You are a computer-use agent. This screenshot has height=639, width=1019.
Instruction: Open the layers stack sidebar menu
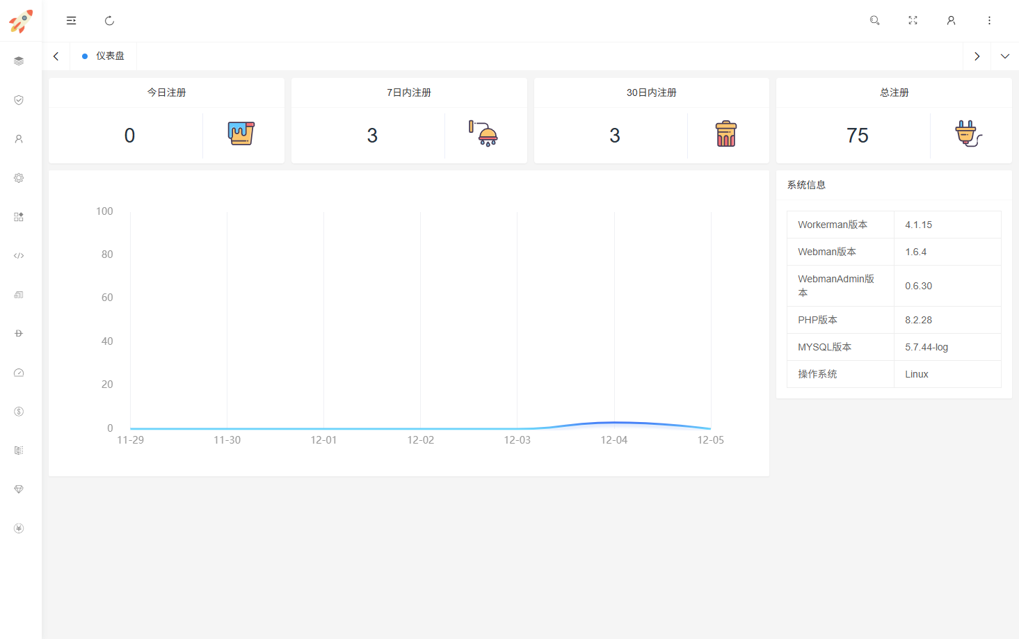point(19,61)
